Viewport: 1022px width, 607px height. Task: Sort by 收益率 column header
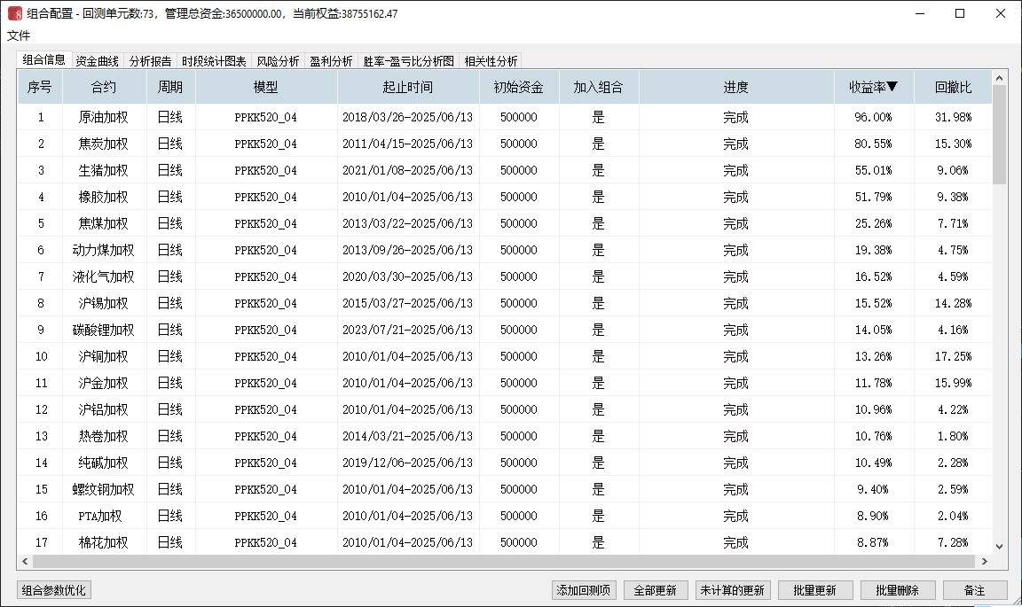[x=873, y=87]
